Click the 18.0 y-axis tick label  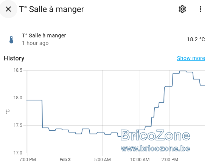(x=18, y=98)
